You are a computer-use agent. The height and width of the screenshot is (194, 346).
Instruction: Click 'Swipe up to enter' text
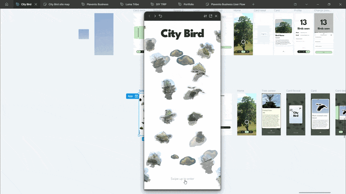pos(182,178)
